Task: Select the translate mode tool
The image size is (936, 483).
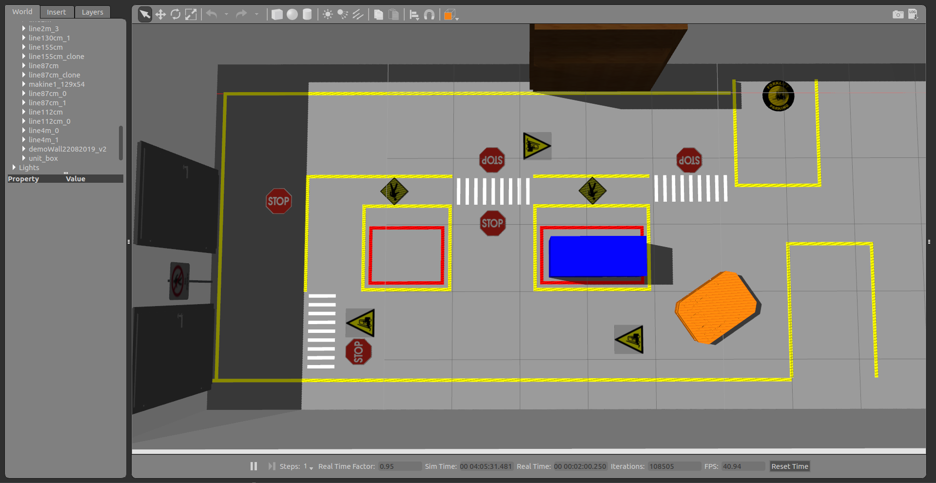Action: coord(160,15)
